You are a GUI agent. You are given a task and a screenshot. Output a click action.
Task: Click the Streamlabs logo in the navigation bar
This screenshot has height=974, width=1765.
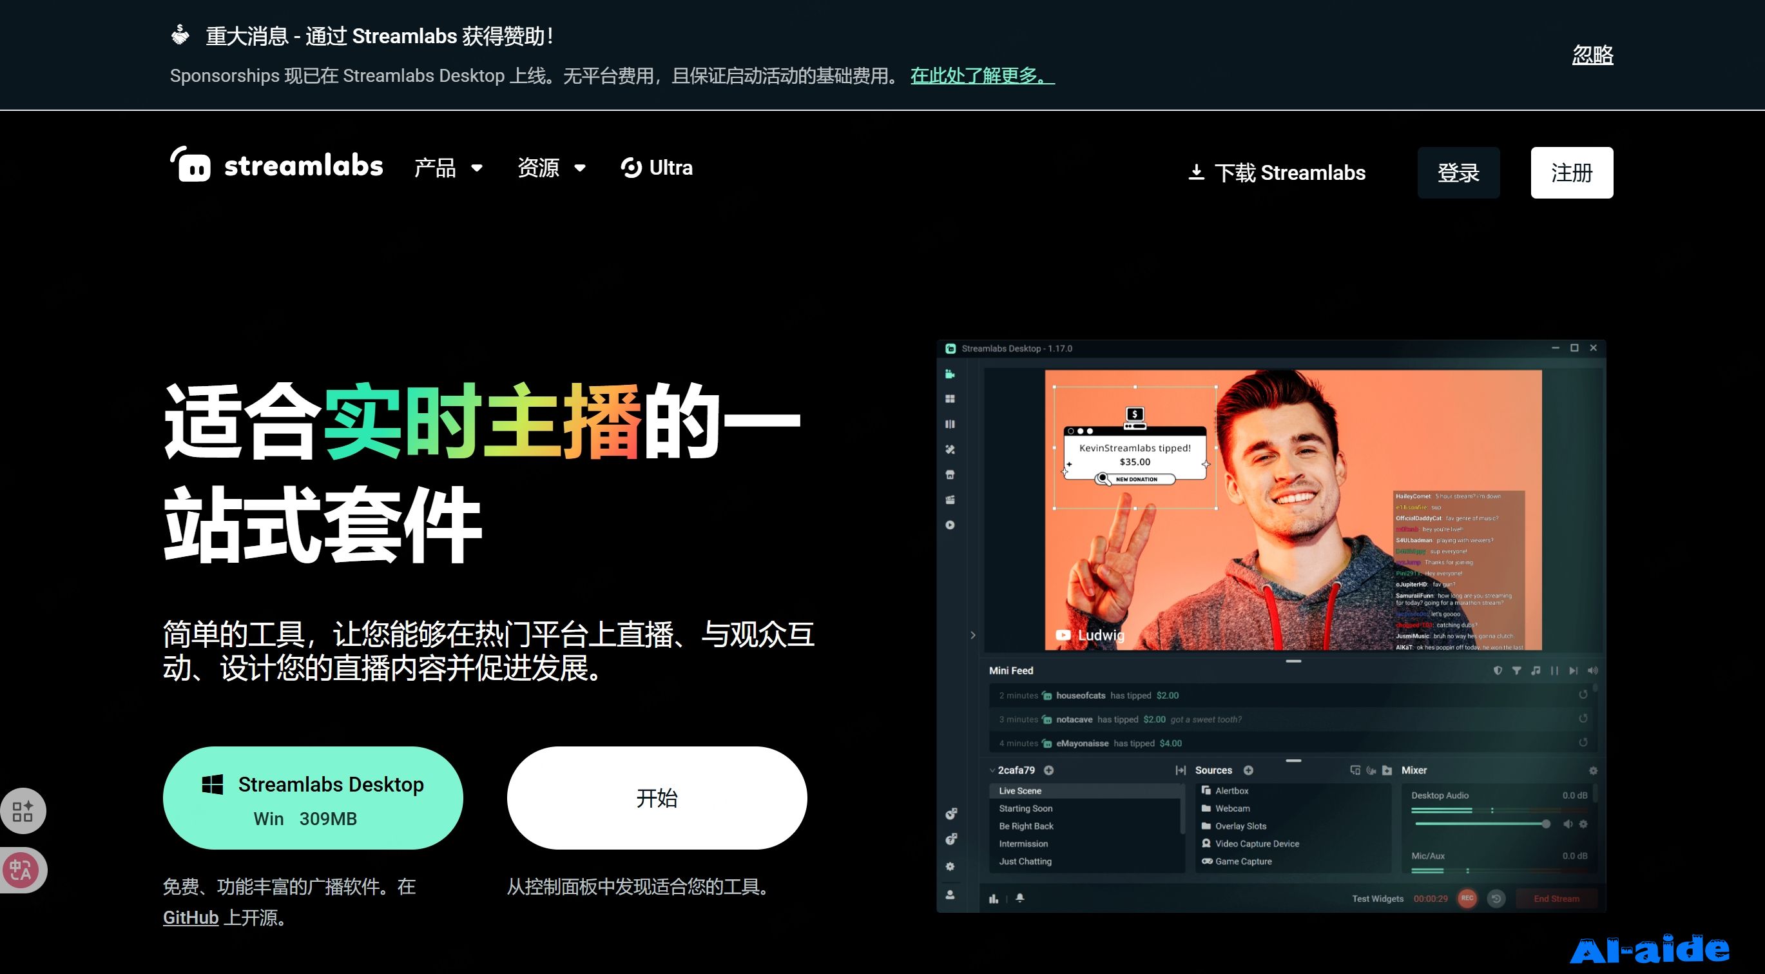276,164
